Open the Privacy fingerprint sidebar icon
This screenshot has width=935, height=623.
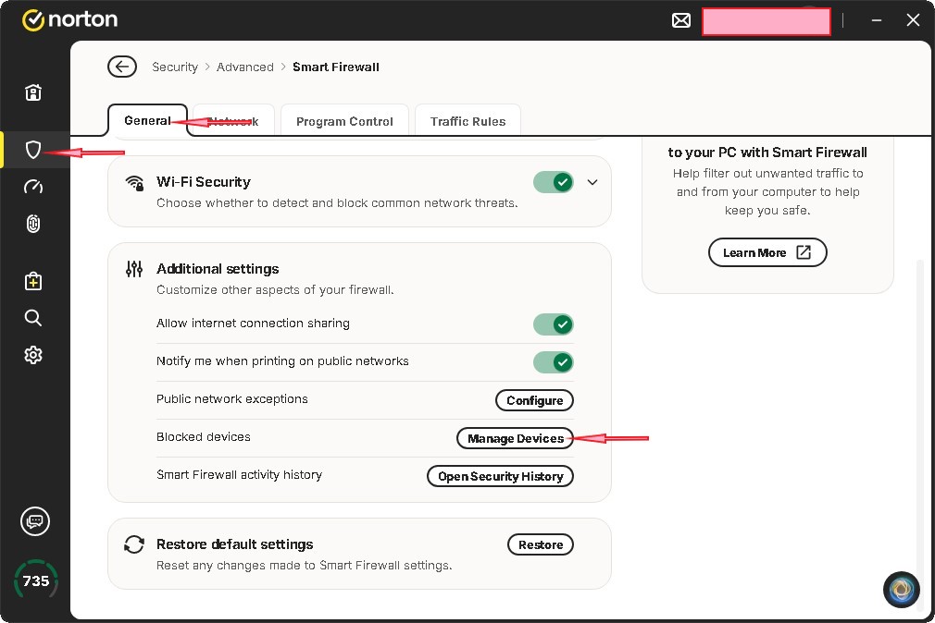click(x=33, y=224)
